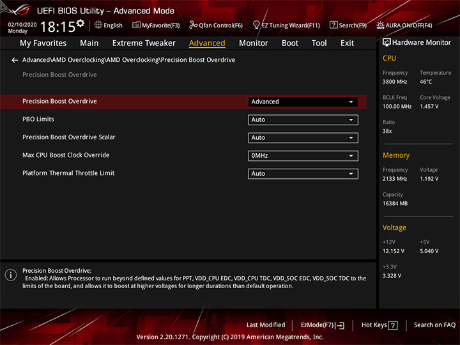Click the 18:15 clock time

click(x=57, y=27)
